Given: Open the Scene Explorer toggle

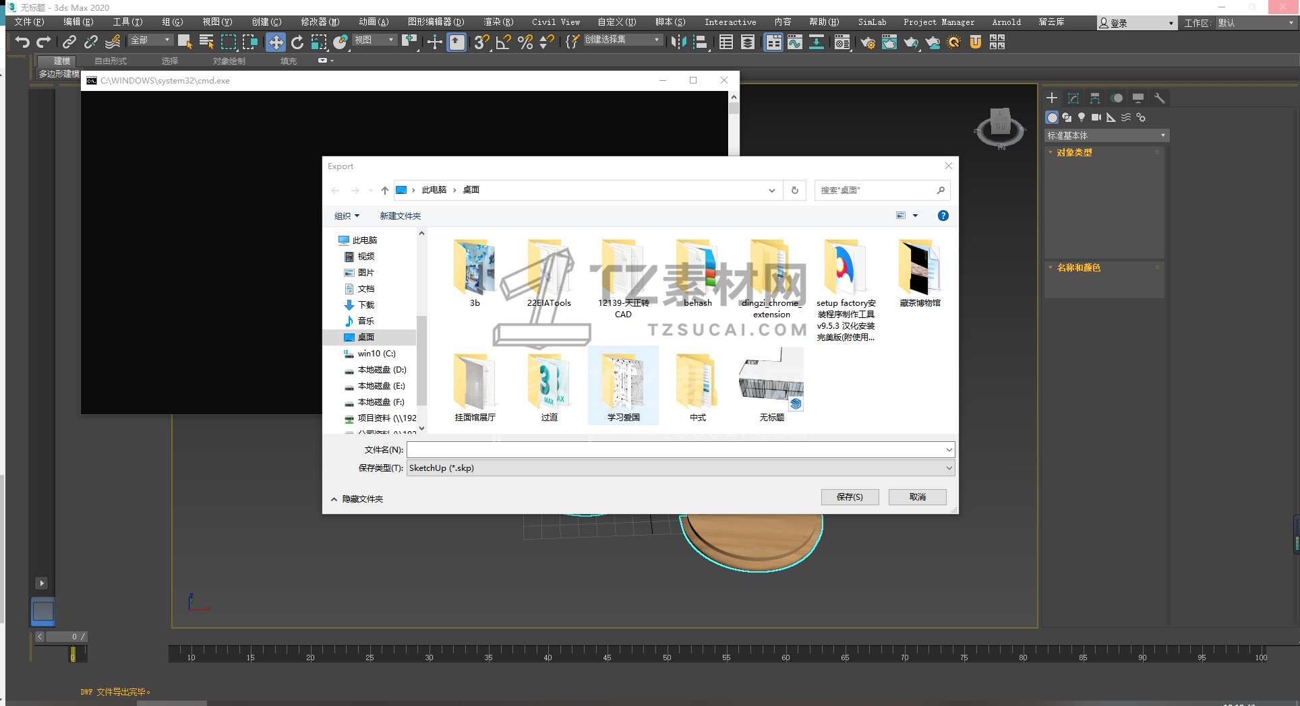Looking at the screenshot, I should (726, 42).
